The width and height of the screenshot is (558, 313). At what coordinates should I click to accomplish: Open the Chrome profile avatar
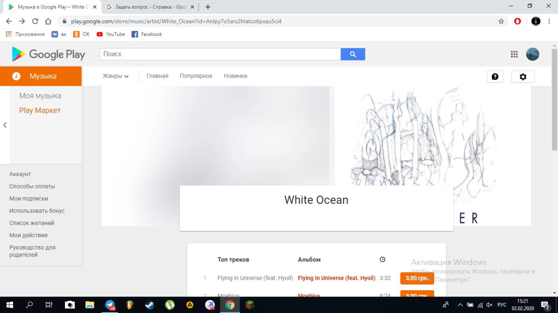tap(536, 21)
